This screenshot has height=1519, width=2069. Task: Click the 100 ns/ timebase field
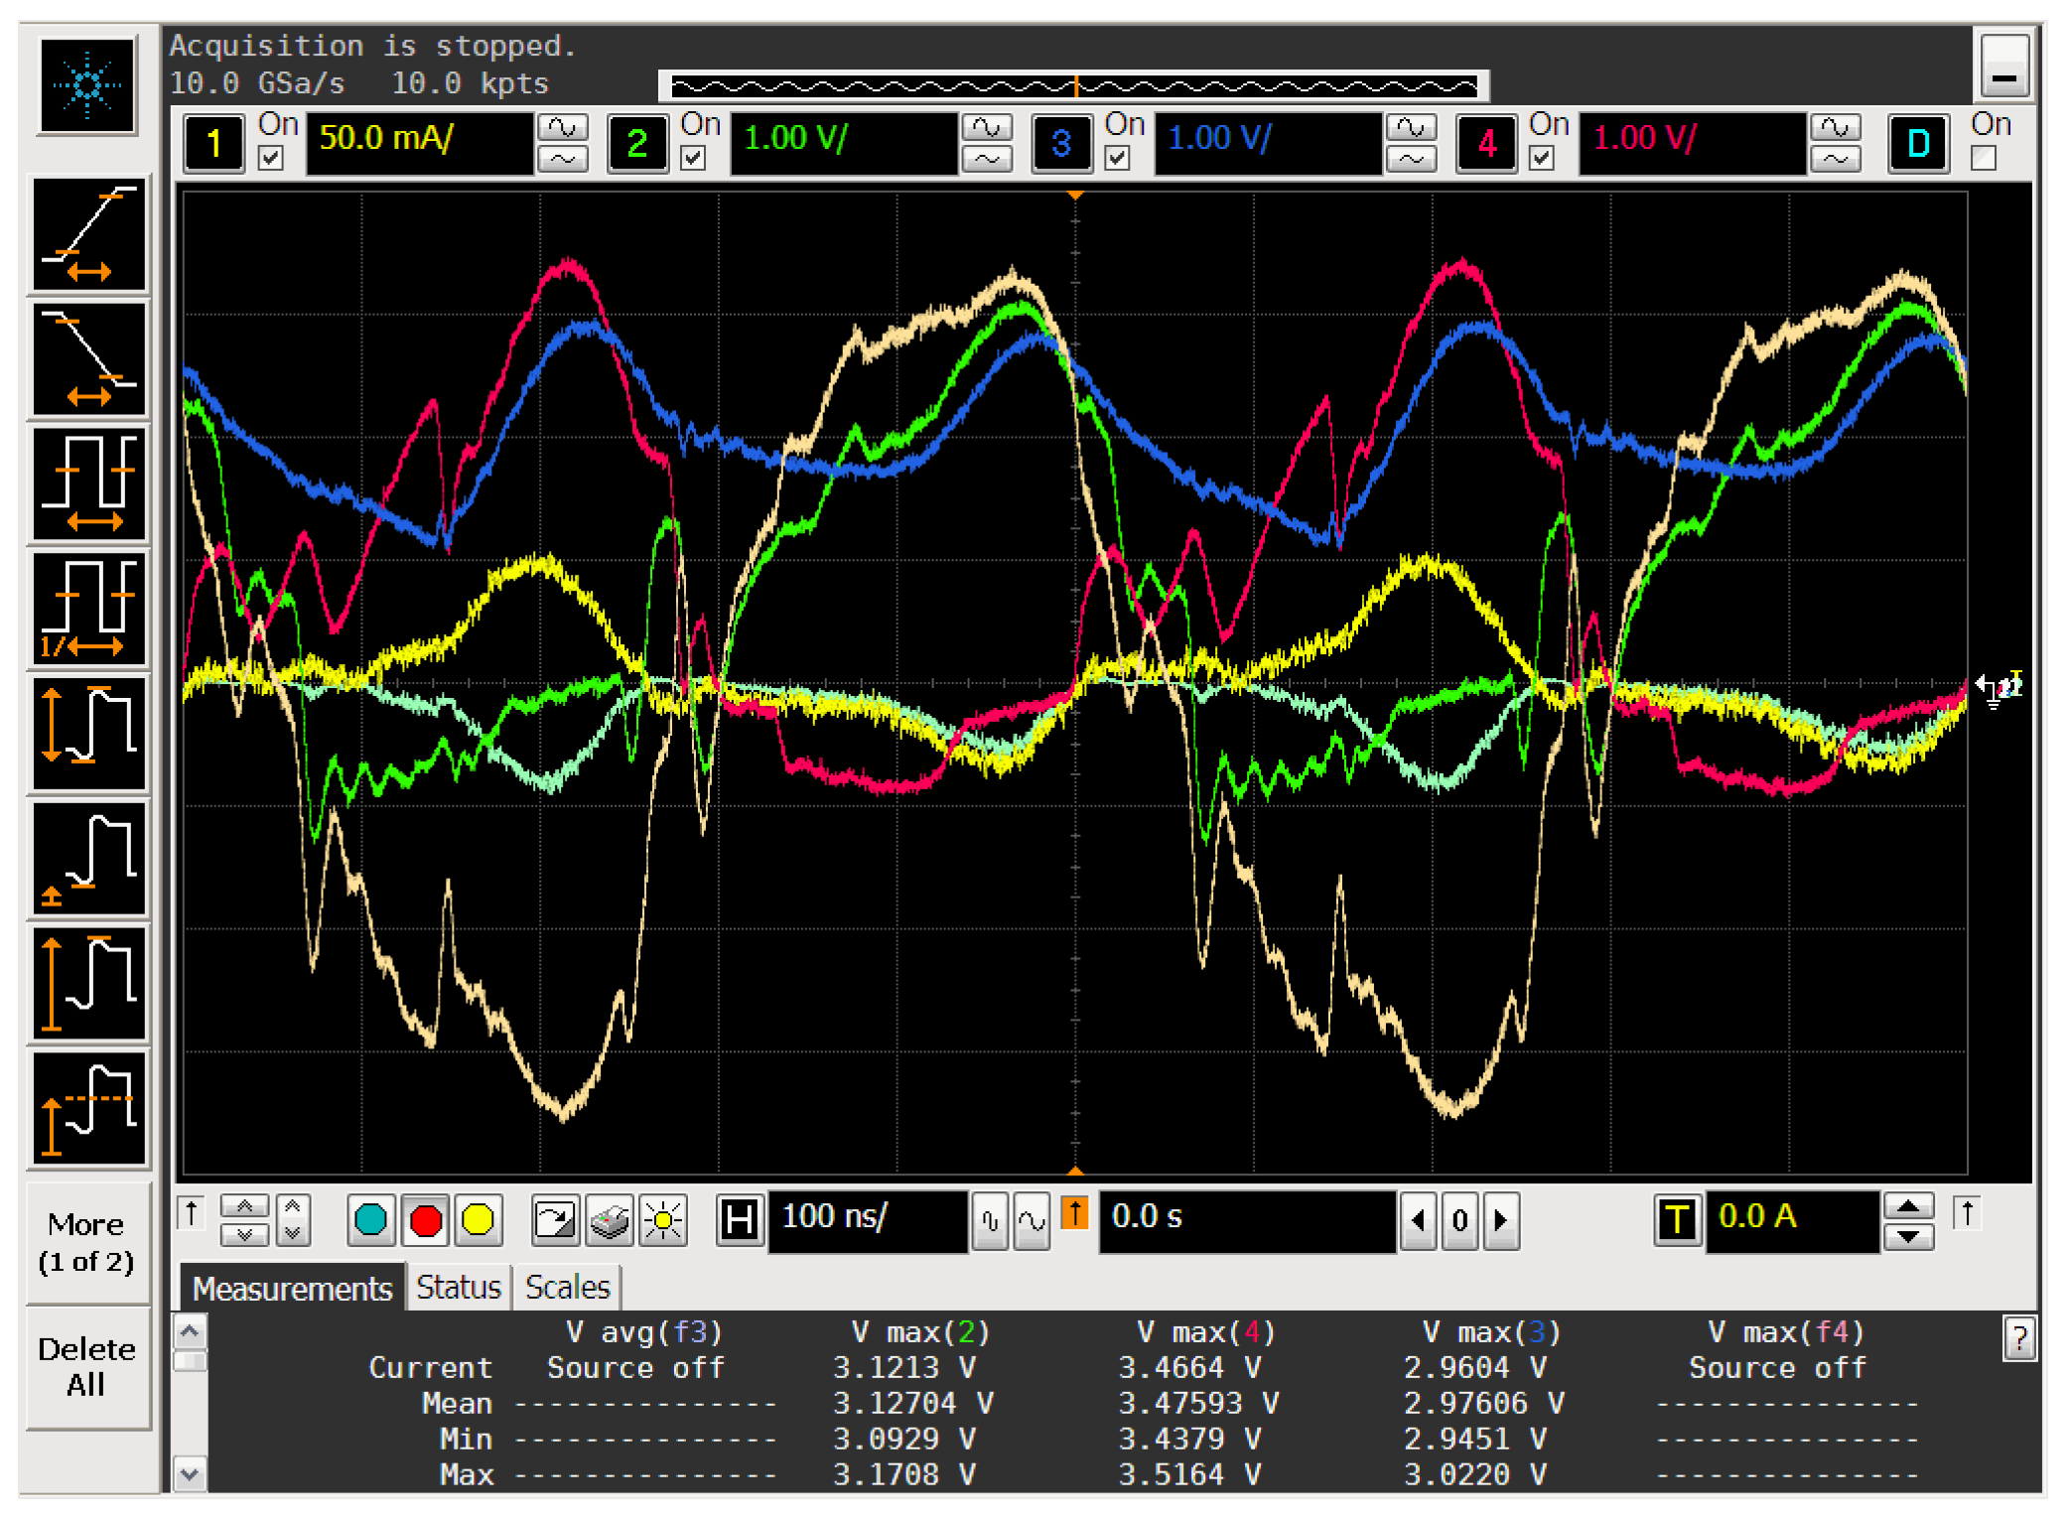pyautogui.click(x=866, y=1218)
